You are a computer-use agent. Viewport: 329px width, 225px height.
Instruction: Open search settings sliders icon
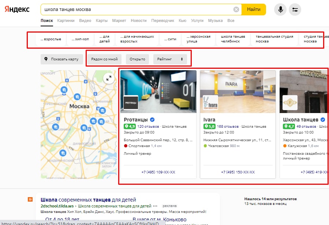pyautogui.click(x=295, y=10)
